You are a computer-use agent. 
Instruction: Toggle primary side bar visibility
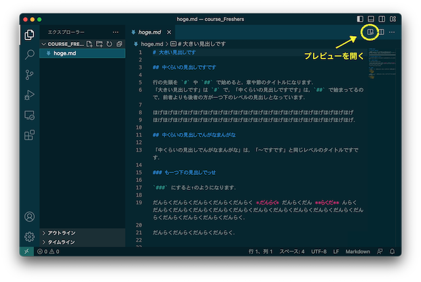(360, 19)
